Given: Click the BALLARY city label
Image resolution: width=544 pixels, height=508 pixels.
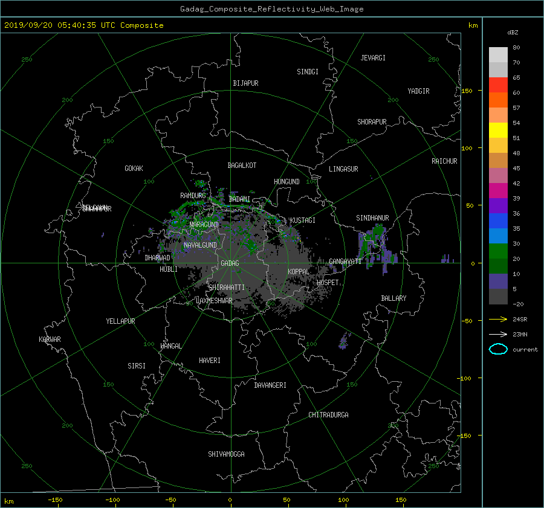Looking at the screenshot, I should 393,298.
